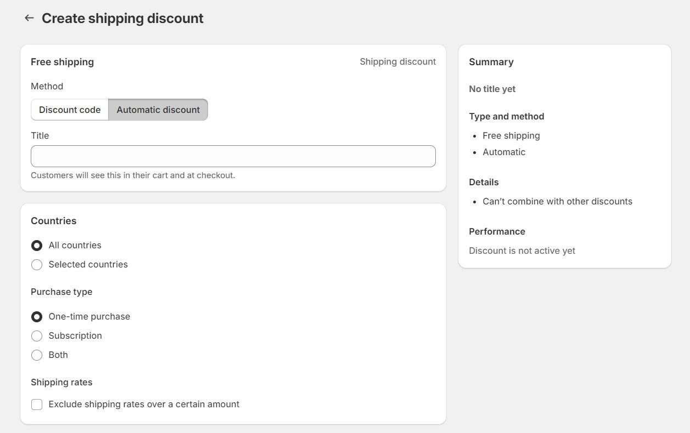Screen dimensions: 690x433
Task: Click the Shipping rates section heading
Action: coord(61,382)
